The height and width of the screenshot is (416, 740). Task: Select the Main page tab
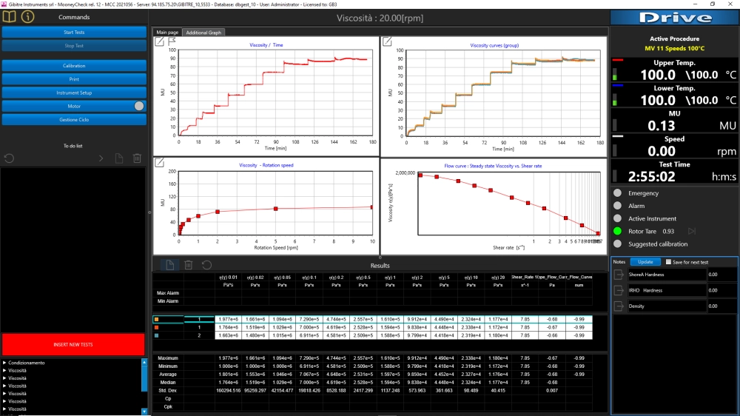coord(167,33)
